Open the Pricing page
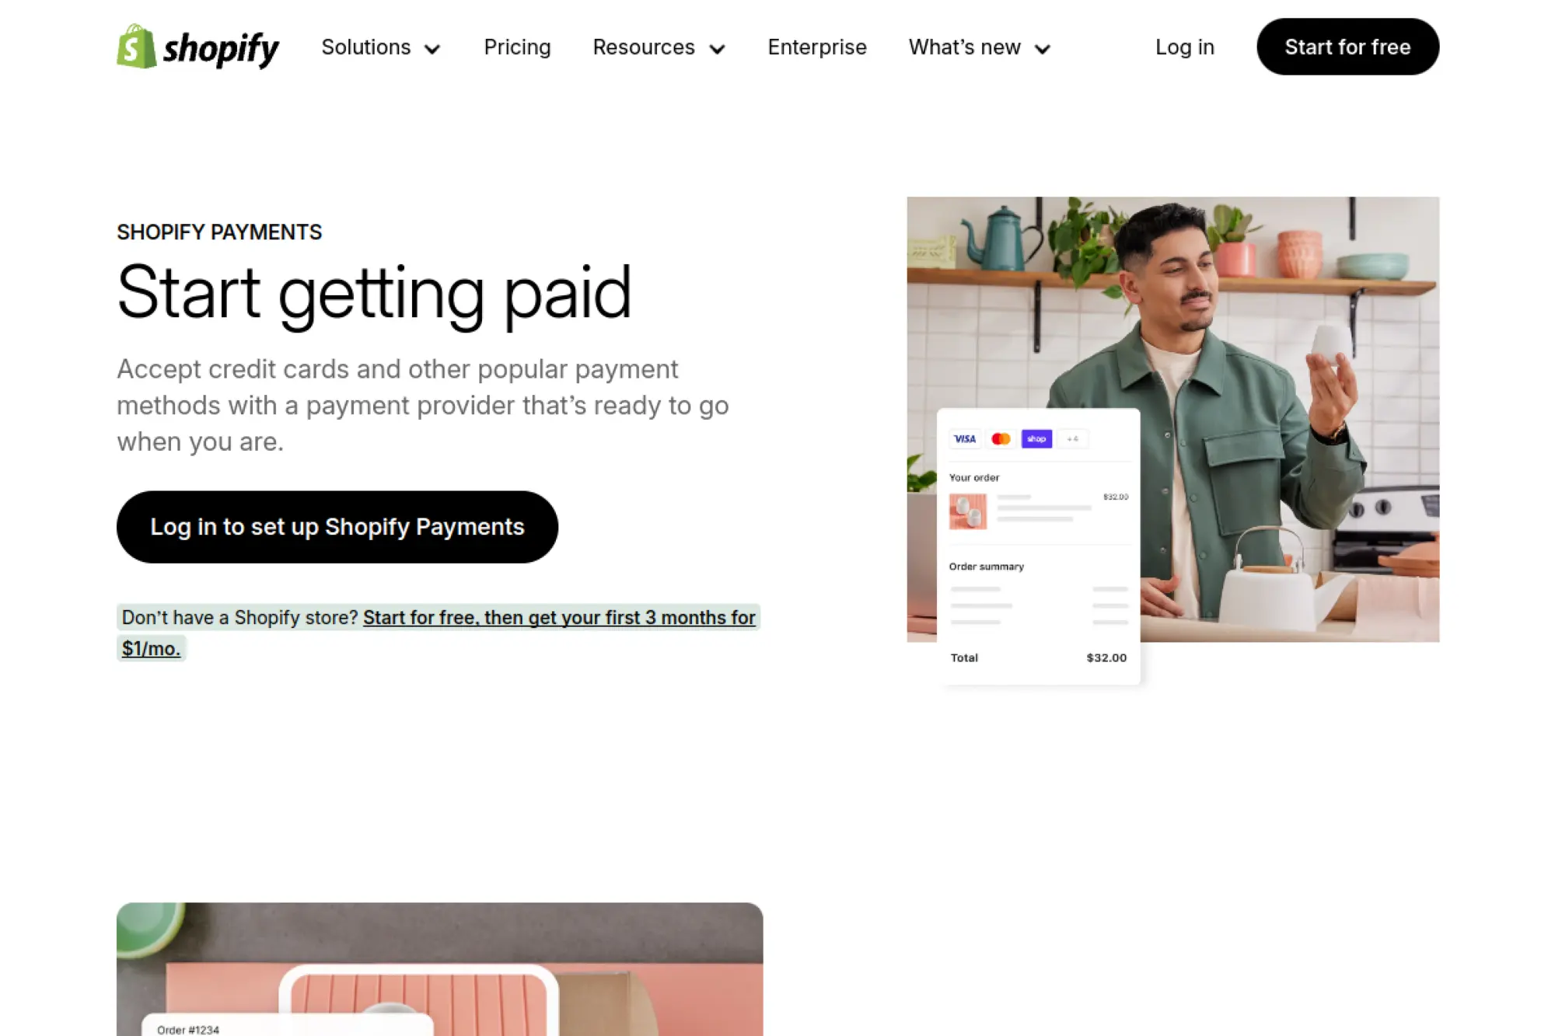Image resolution: width=1555 pixels, height=1036 pixels. point(517,47)
